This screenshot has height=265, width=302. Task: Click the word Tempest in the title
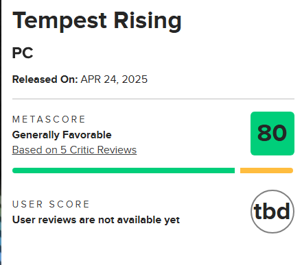(60, 21)
